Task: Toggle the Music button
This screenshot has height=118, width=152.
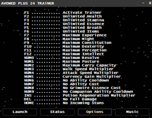Action: (x=132, y=112)
